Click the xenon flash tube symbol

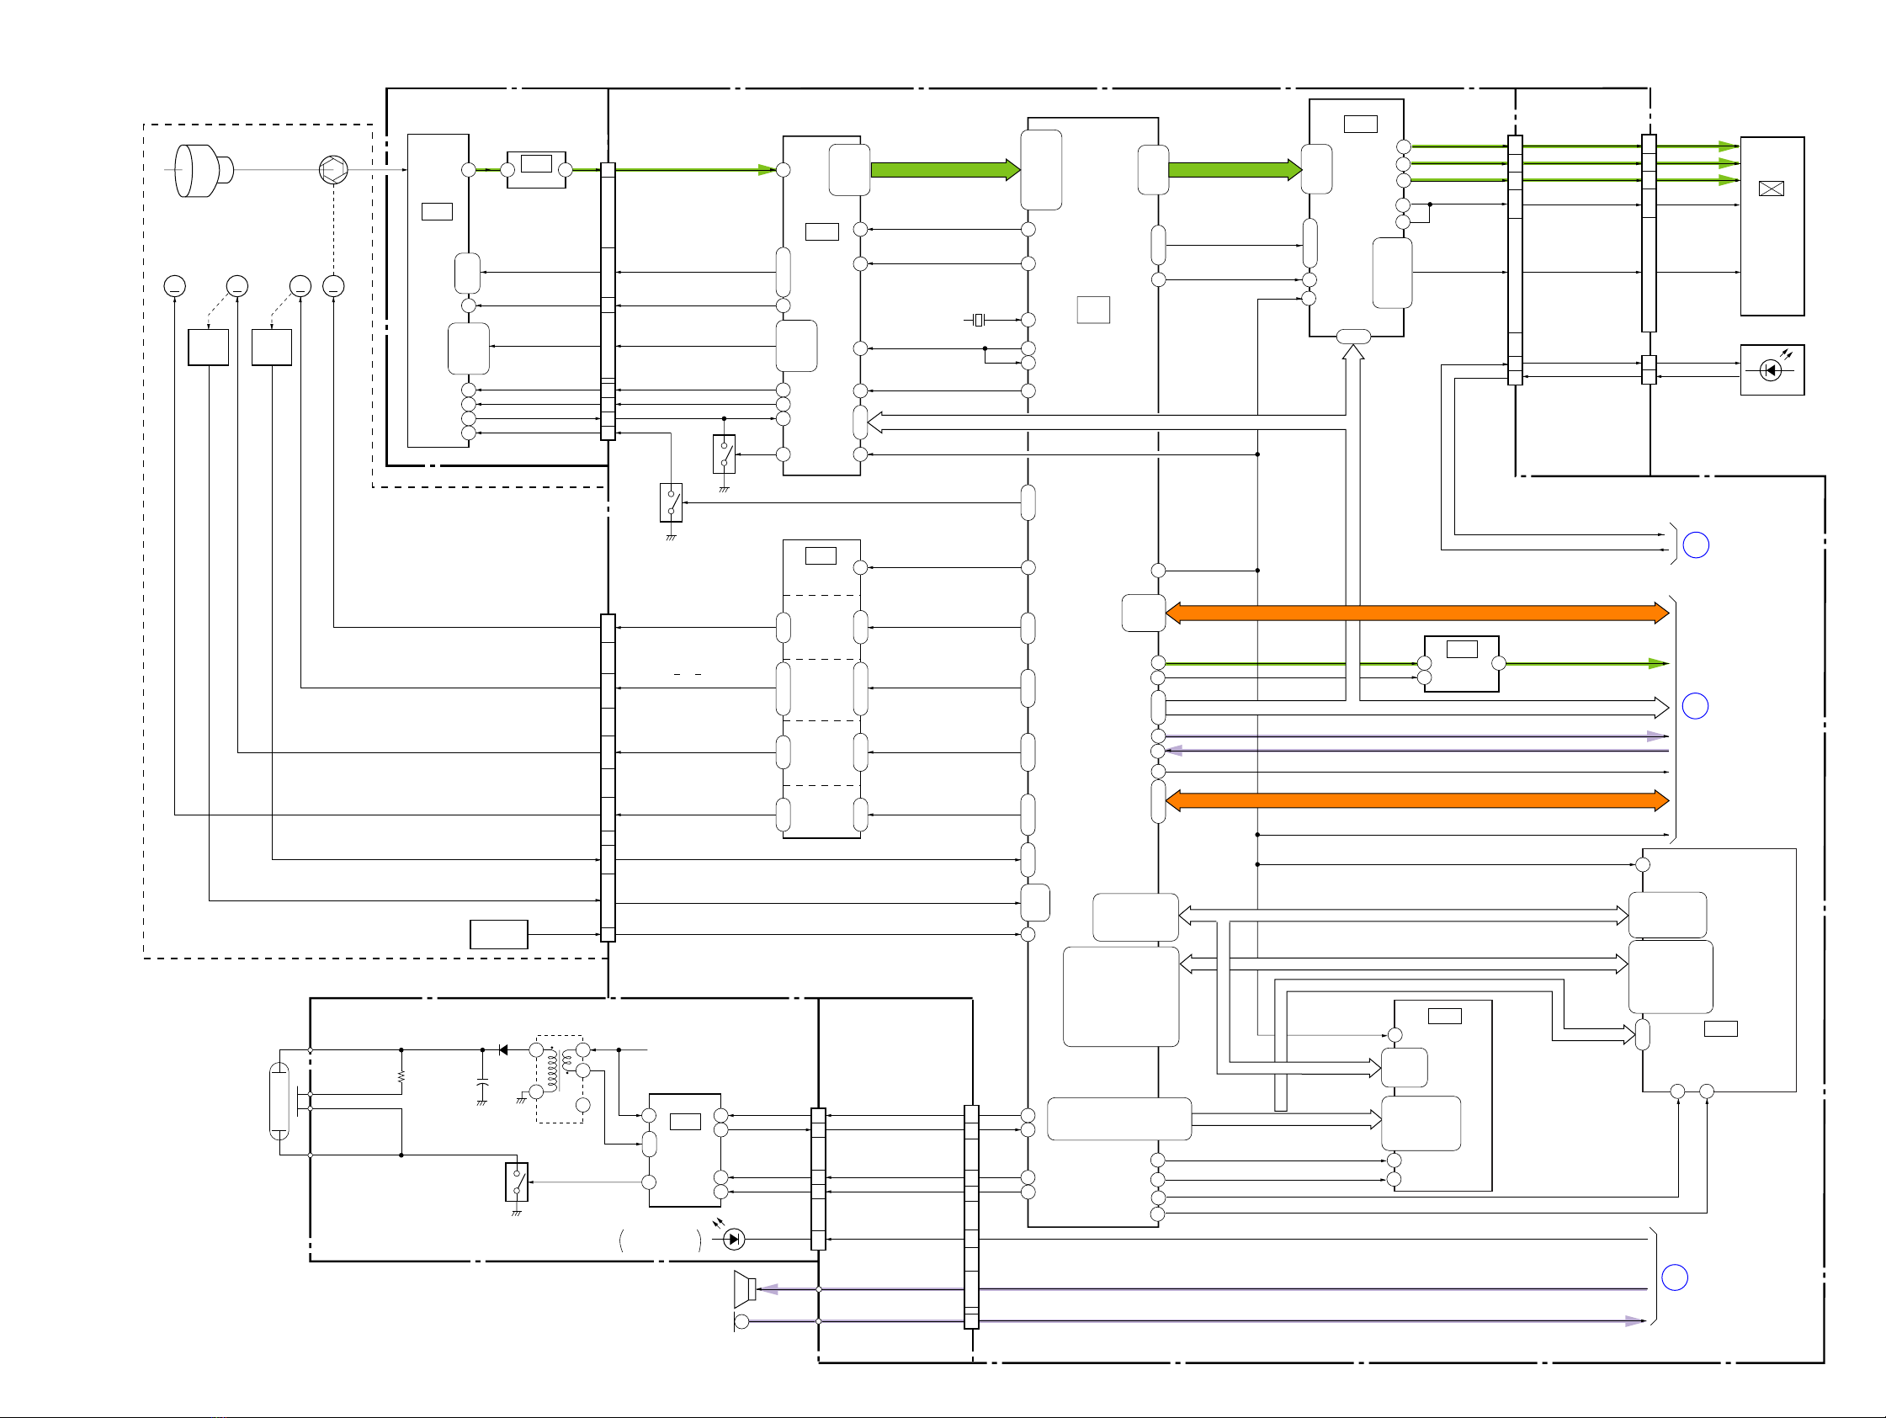279,1101
